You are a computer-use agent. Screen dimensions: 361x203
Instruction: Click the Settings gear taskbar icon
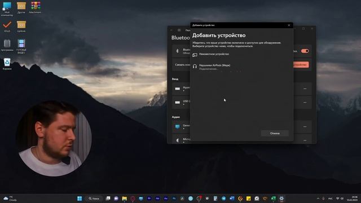pyautogui.click(x=281, y=198)
